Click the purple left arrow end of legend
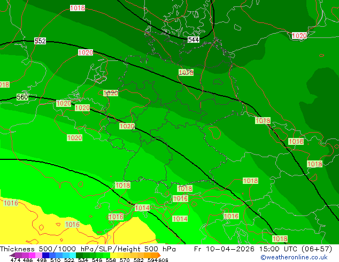339x262 pixels. coord(12,255)
